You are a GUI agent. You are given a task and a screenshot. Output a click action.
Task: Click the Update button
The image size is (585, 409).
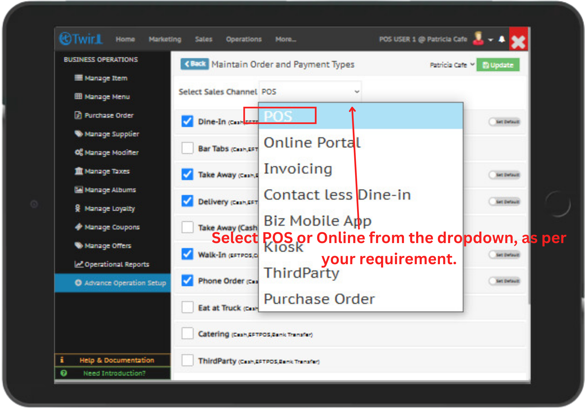(498, 65)
